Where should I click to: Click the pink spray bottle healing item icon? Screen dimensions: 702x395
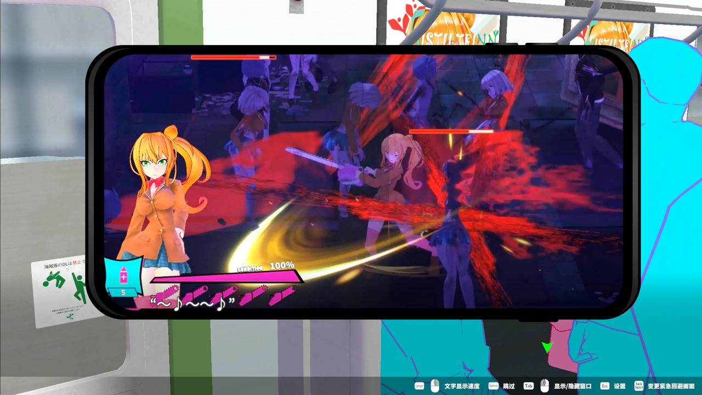[123, 274]
